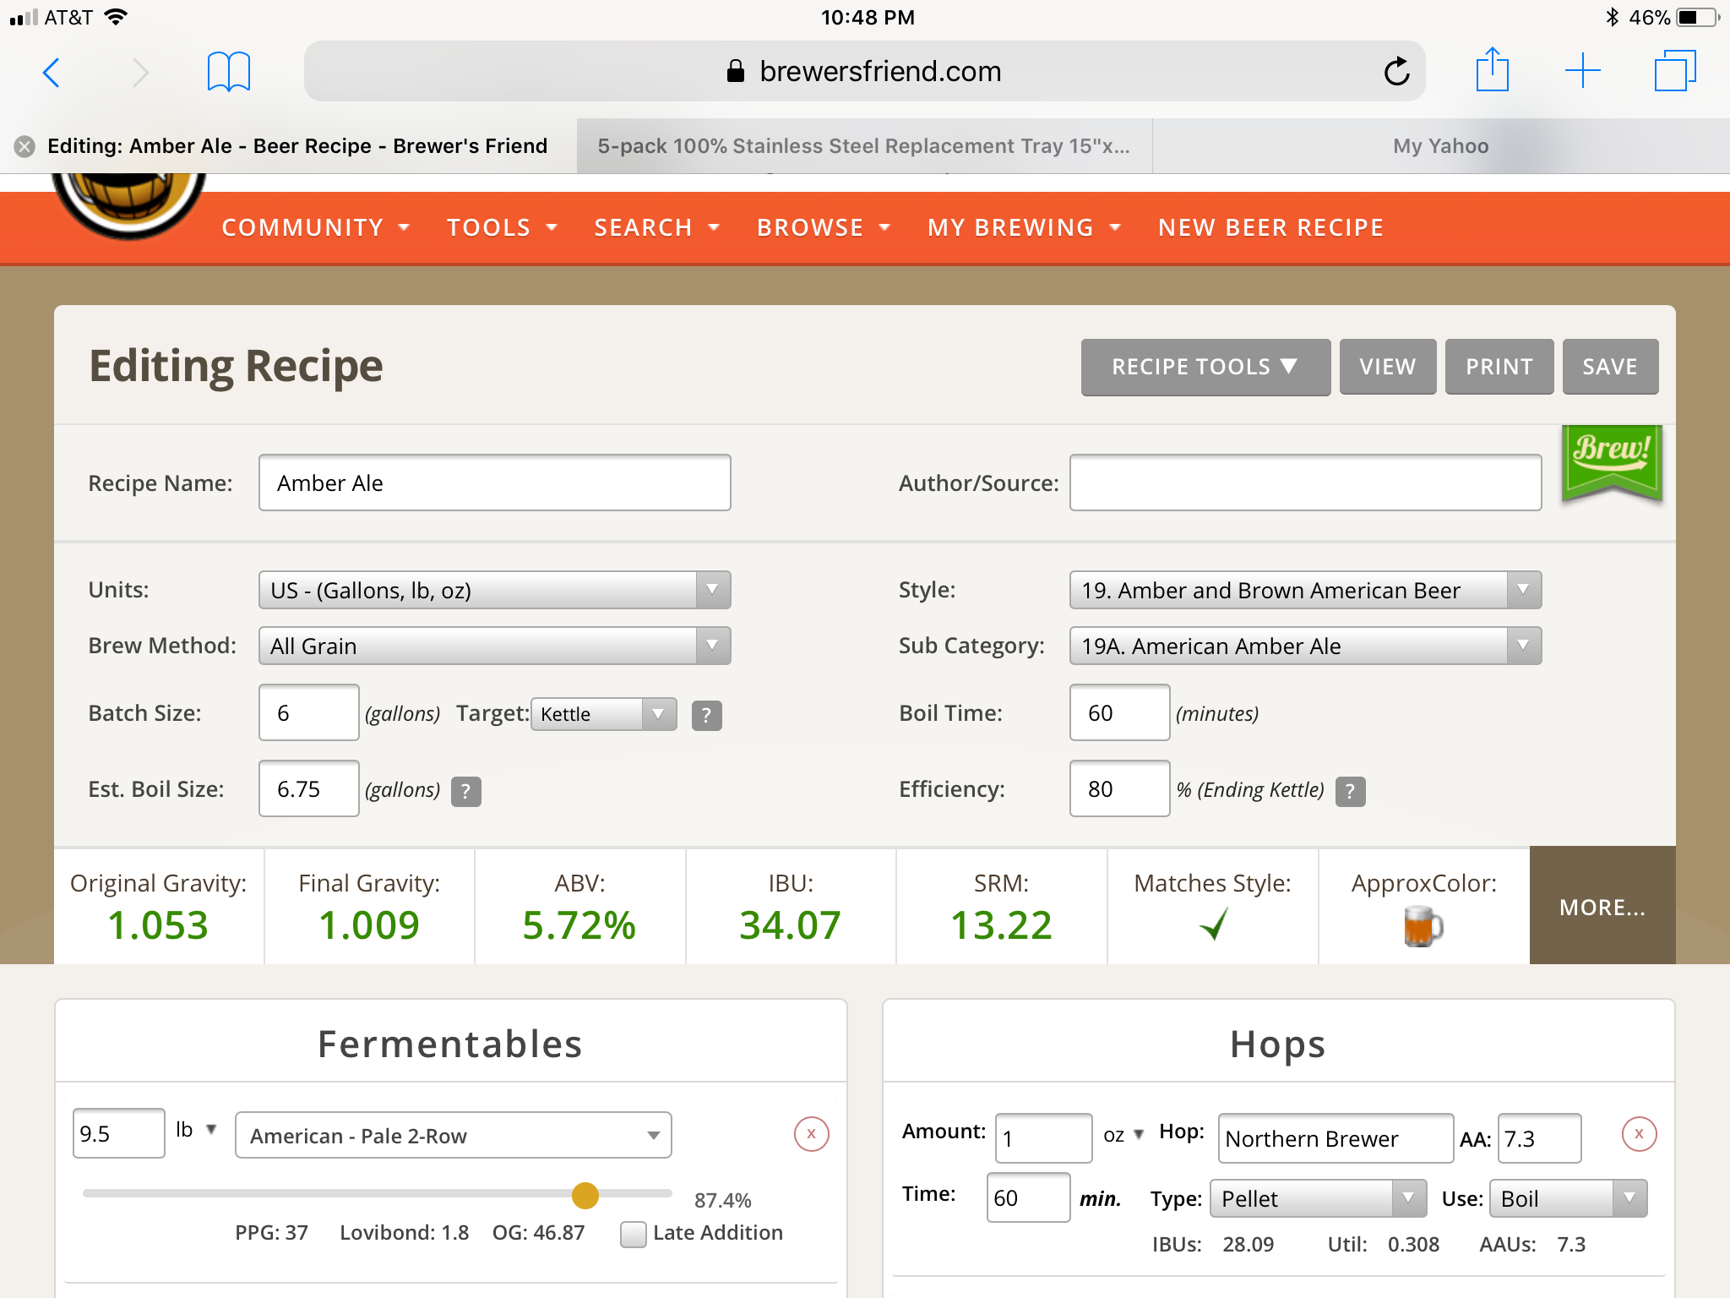Click the Northern Brewer hop name field

click(1335, 1137)
